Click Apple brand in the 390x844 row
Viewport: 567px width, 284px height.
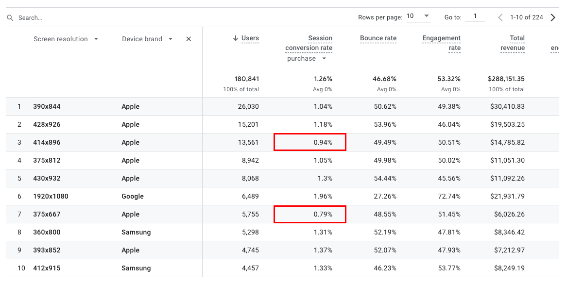pos(130,107)
